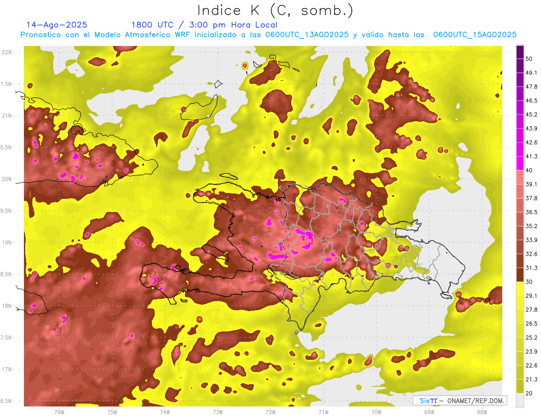Click colorbar value "37.8"
541x418 pixels.
click(x=531, y=198)
